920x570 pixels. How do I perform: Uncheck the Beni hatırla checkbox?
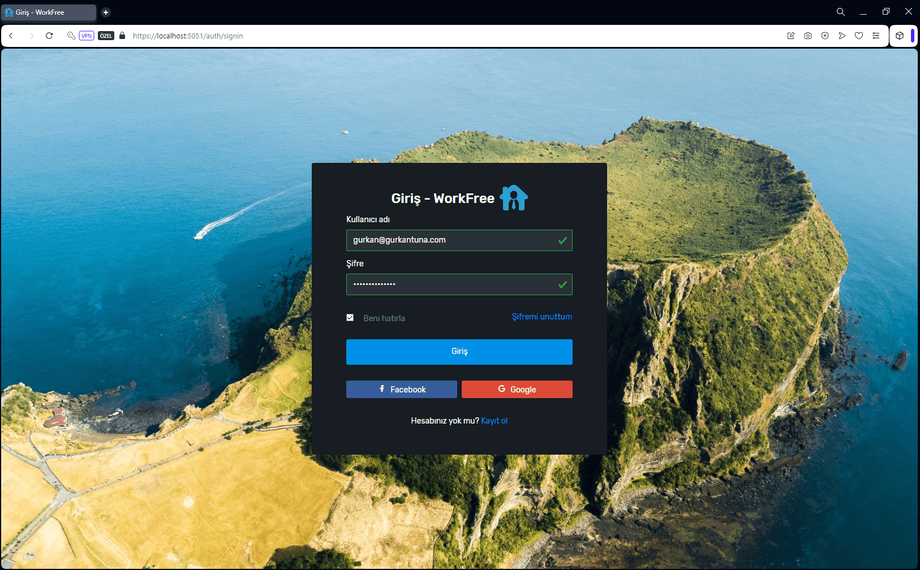pos(350,318)
